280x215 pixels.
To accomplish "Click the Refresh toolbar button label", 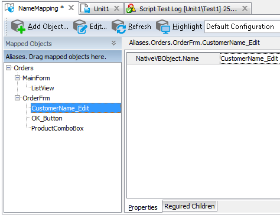I will 139,27.
